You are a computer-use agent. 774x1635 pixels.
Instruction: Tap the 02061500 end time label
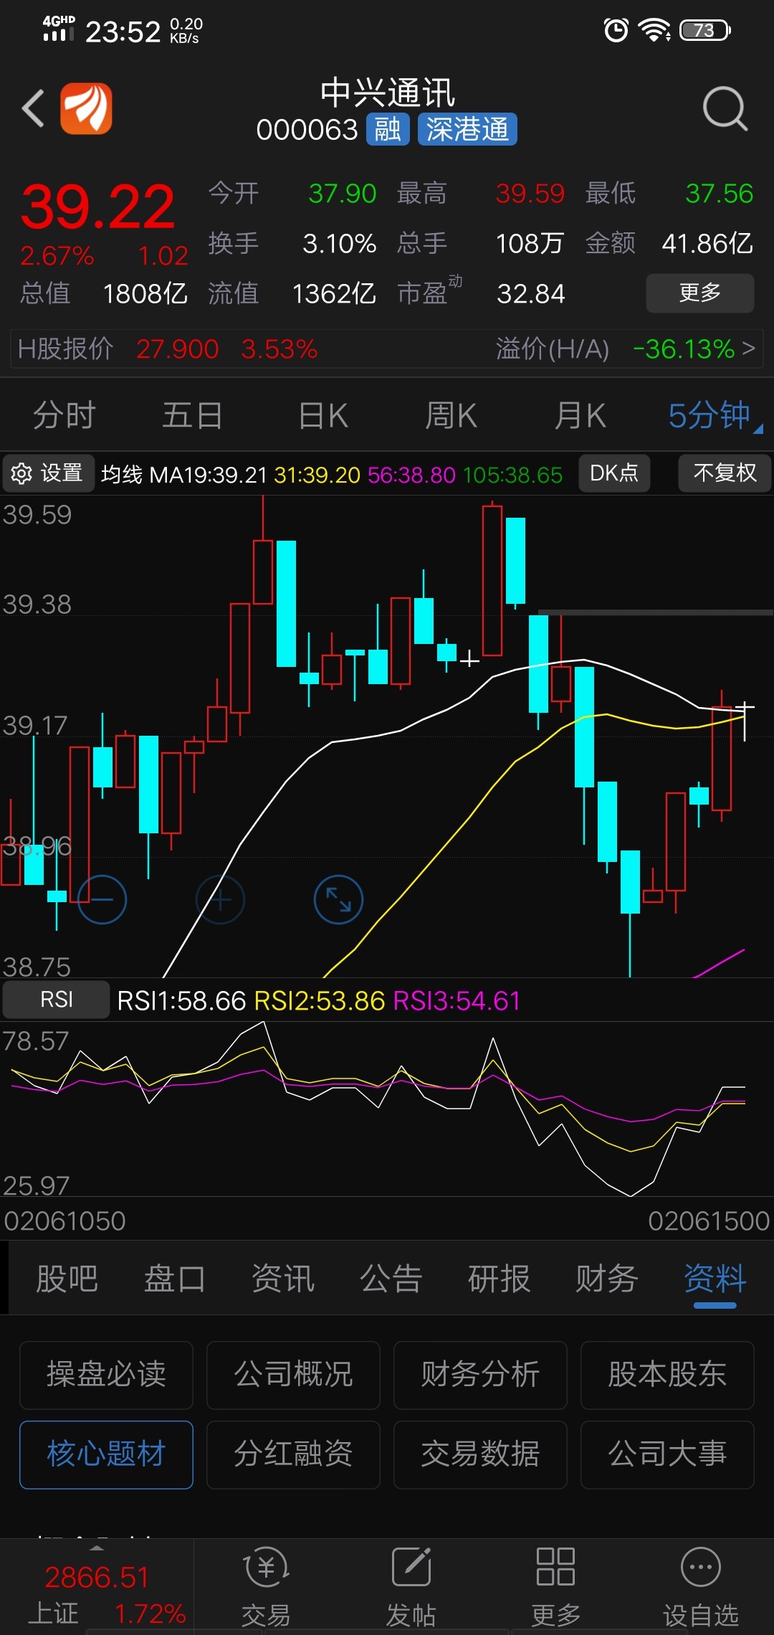(709, 1221)
